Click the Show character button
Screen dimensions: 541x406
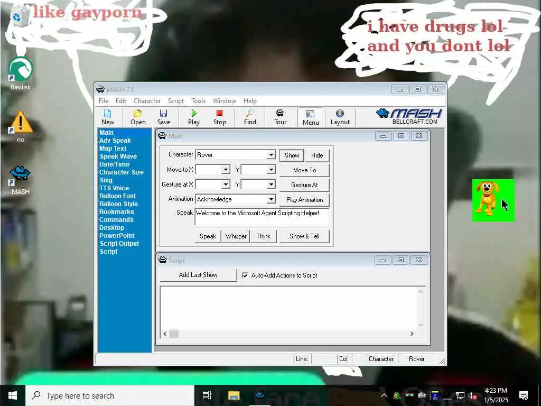point(292,155)
